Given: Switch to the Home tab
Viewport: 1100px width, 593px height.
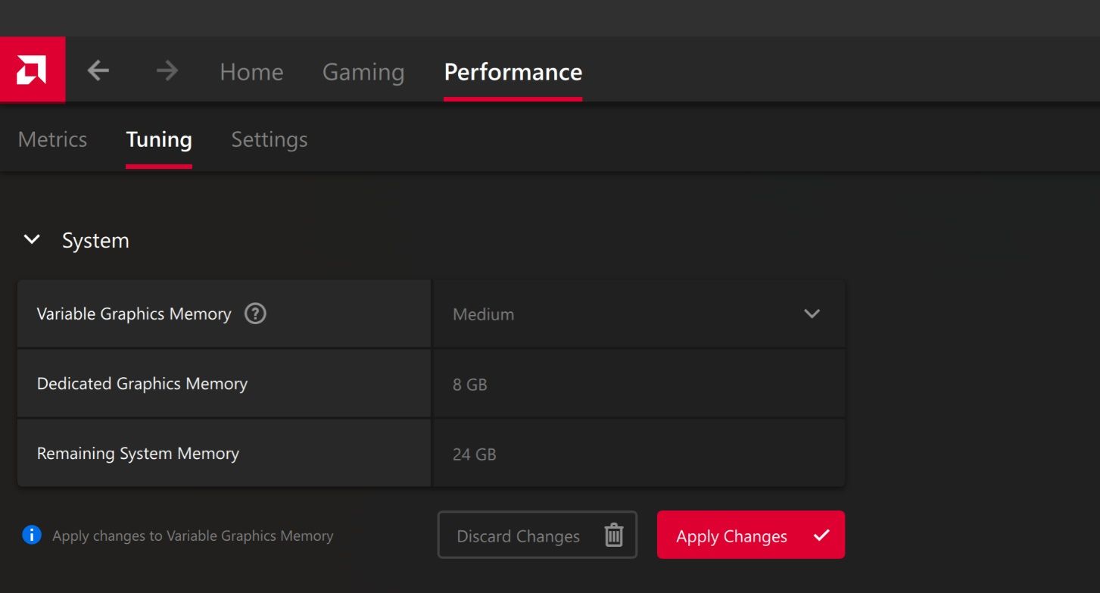Looking at the screenshot, I should point(251,71).
